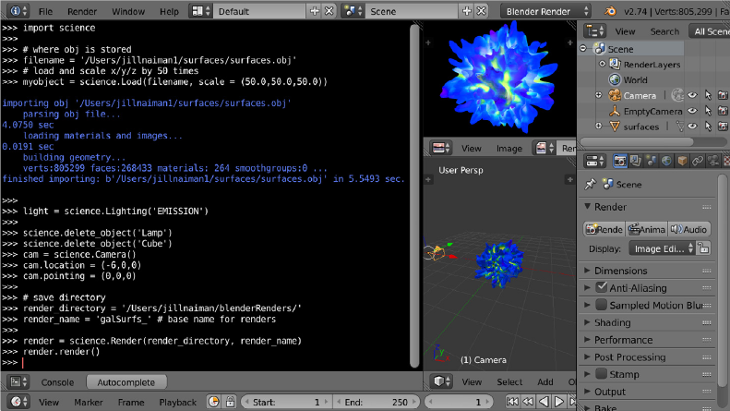Select the Render Layers properties tab icon

point(636,162)
